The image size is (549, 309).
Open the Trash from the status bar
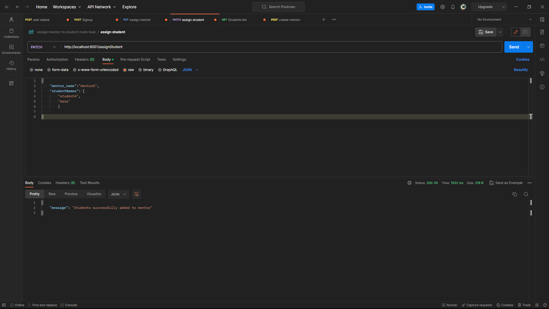(x=525, y=305)
